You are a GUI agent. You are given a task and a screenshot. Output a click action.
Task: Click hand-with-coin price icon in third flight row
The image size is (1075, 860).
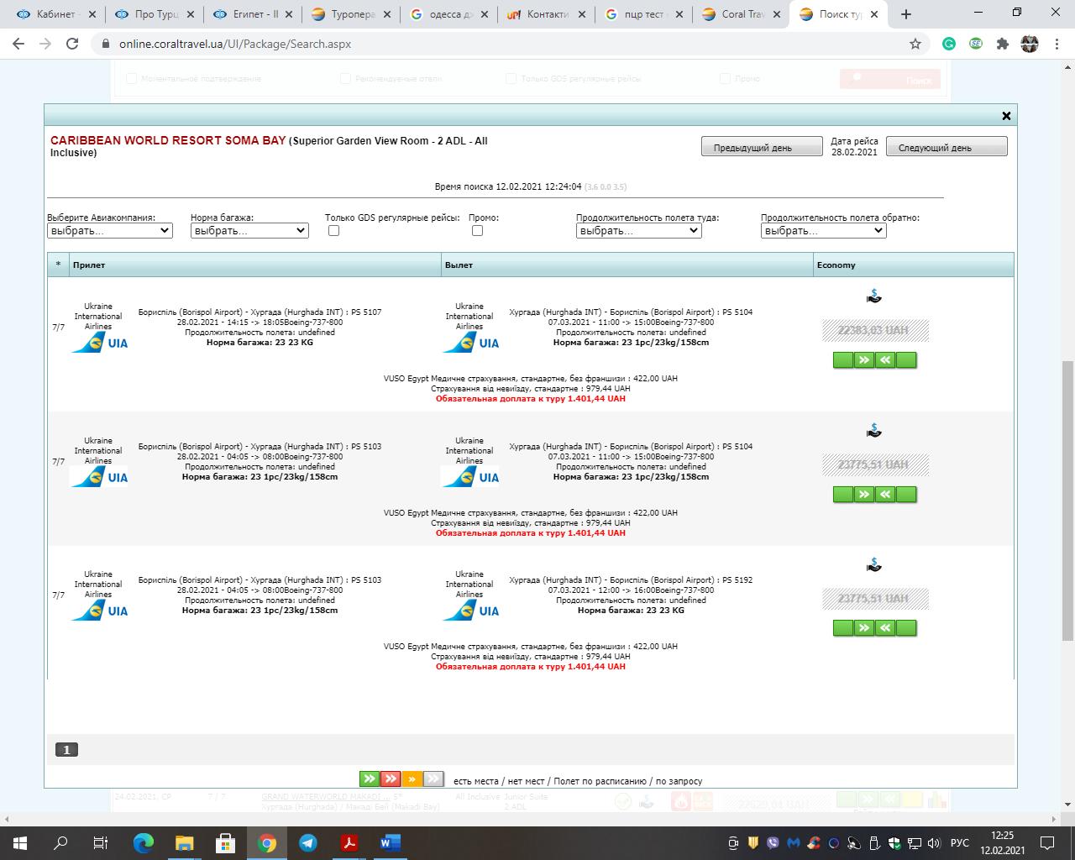(x=873, y=564)
